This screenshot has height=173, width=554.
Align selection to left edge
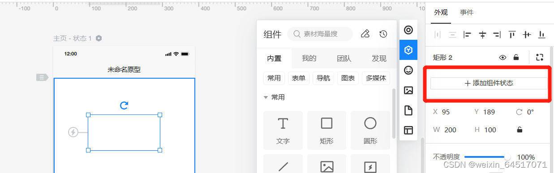467,34
